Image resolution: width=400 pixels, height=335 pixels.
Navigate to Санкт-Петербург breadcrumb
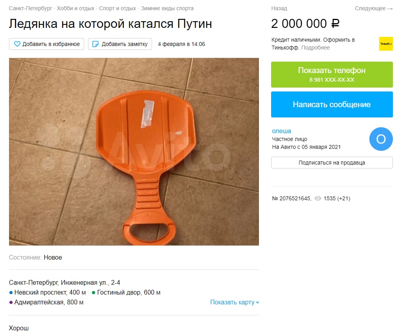coord(30,8)
